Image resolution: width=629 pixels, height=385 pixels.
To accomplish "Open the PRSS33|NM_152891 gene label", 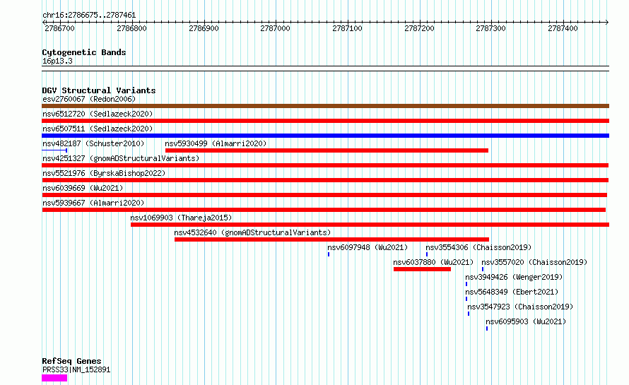I will pos(76,369).
